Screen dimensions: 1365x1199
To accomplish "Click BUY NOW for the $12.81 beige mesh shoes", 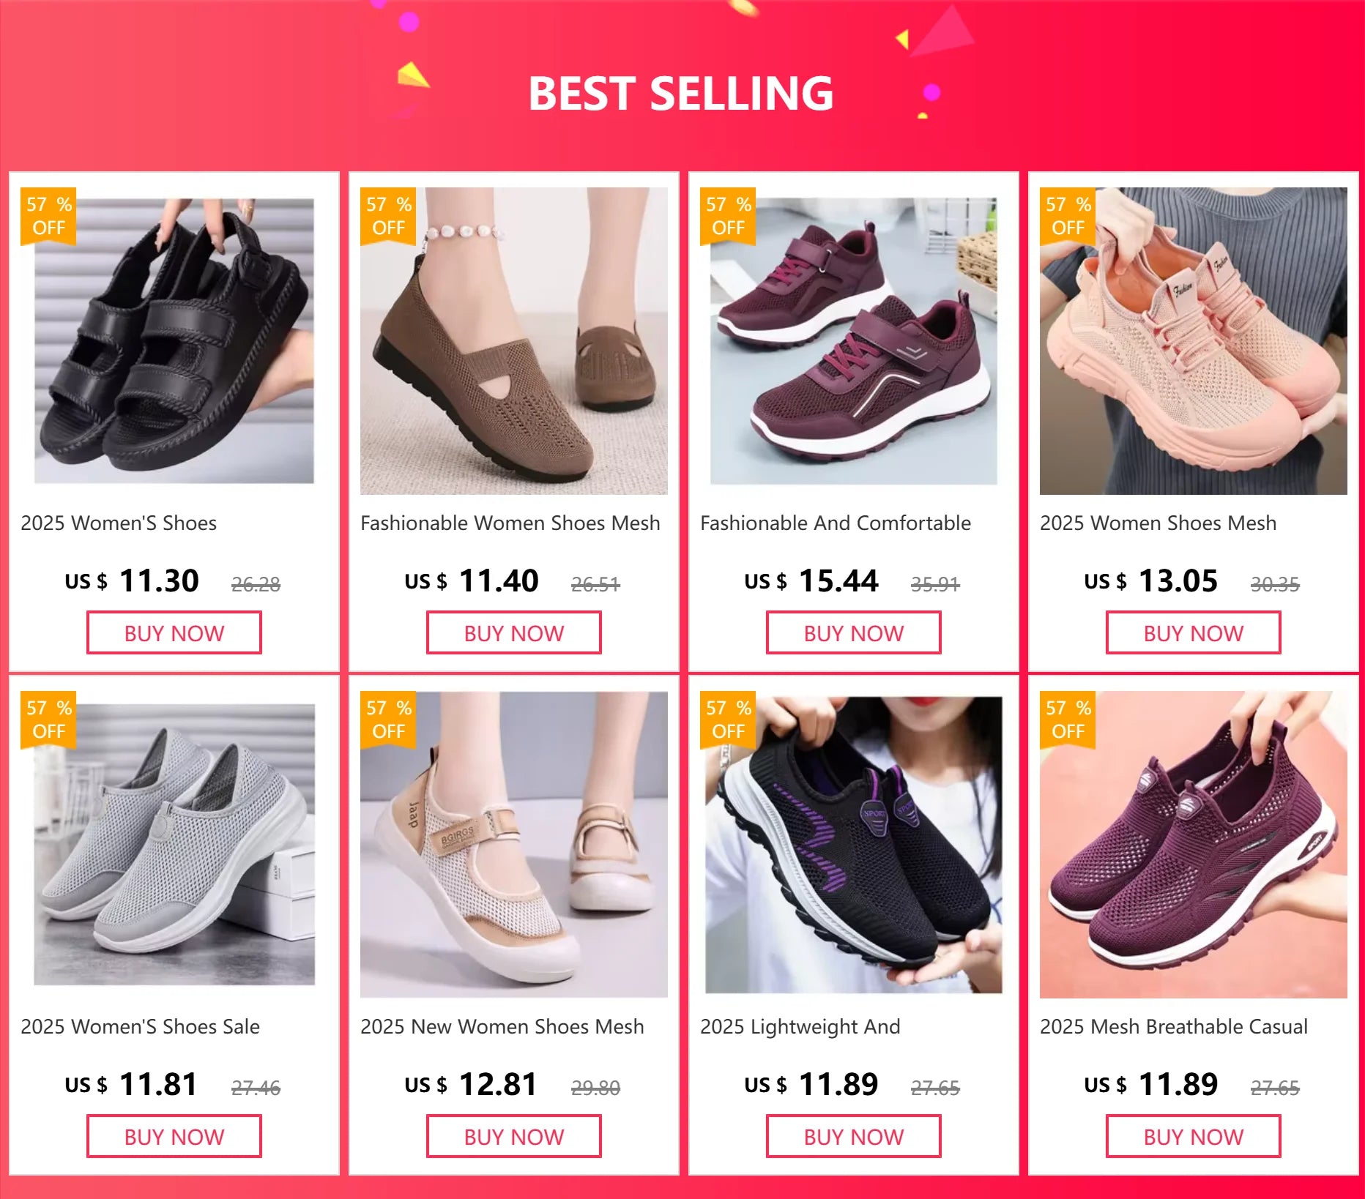I will tap(514, 1137).
